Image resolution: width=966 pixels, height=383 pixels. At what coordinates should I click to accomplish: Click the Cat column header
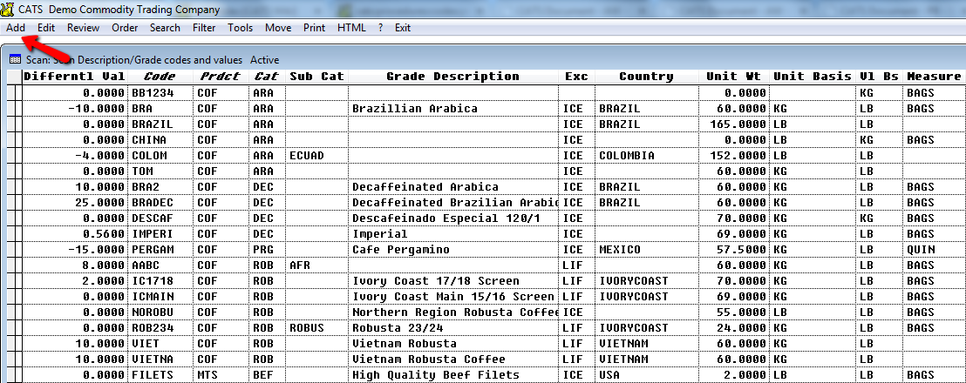[267, 77]
